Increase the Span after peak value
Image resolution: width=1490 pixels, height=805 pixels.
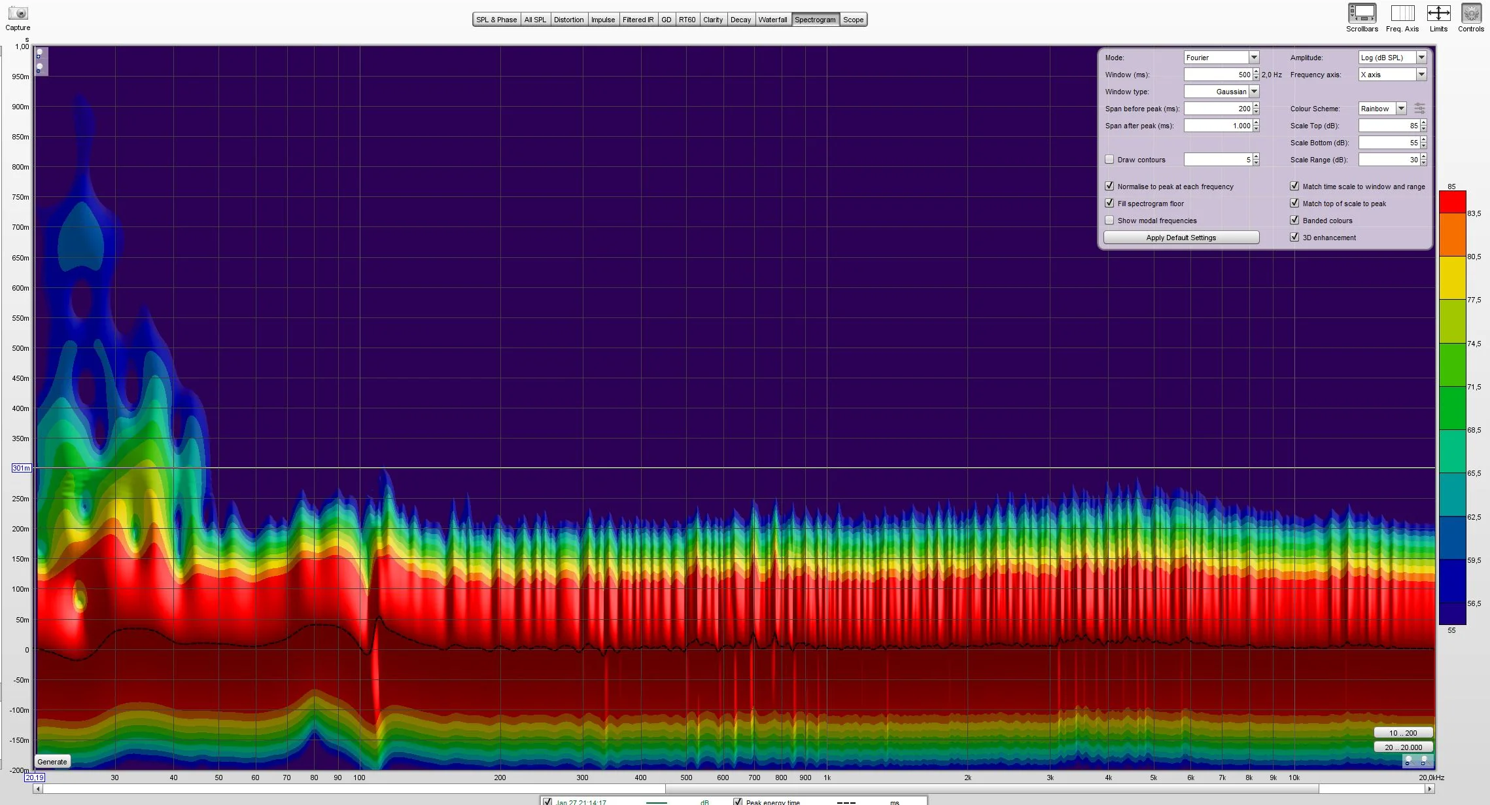[x=1256, y=123]
